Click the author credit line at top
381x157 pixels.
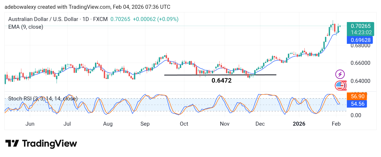[88, 7]
